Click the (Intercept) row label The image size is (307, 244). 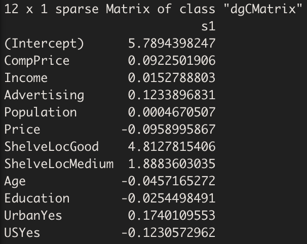pos(44,44)
